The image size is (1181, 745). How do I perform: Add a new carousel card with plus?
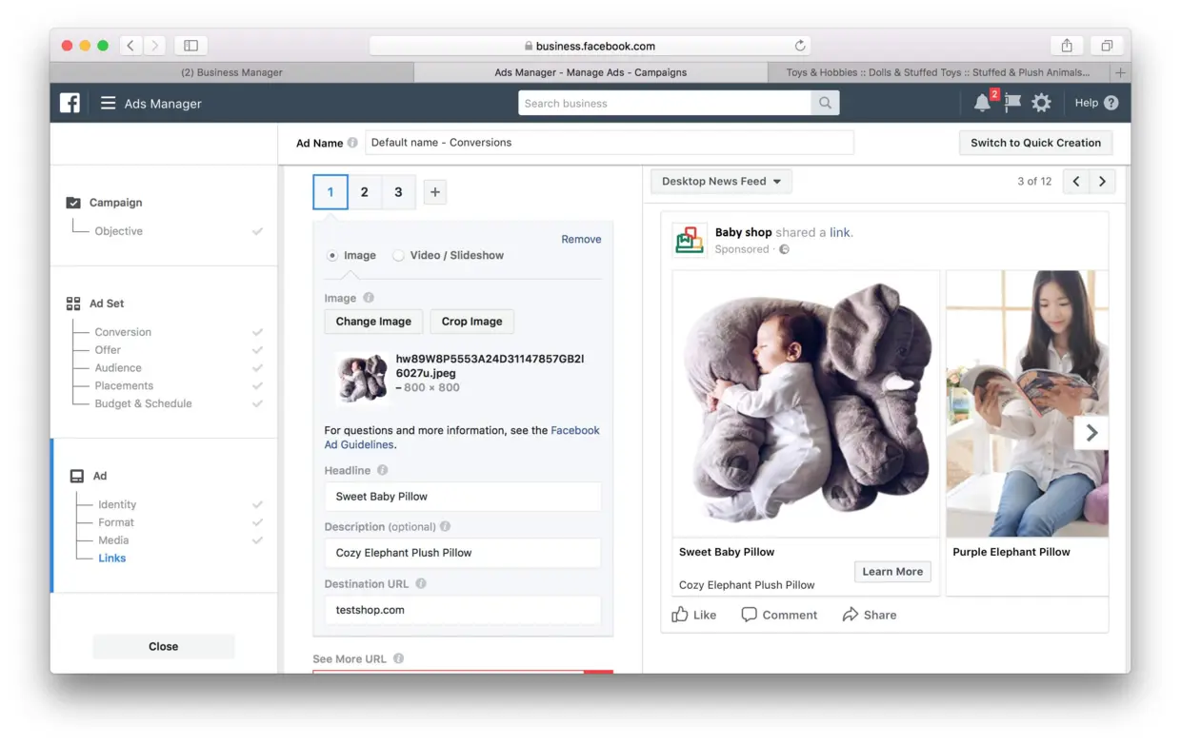[435, 192]
